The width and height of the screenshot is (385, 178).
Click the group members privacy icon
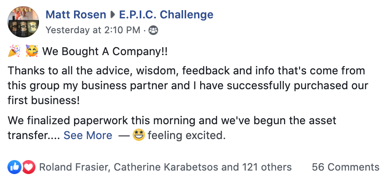153,30
